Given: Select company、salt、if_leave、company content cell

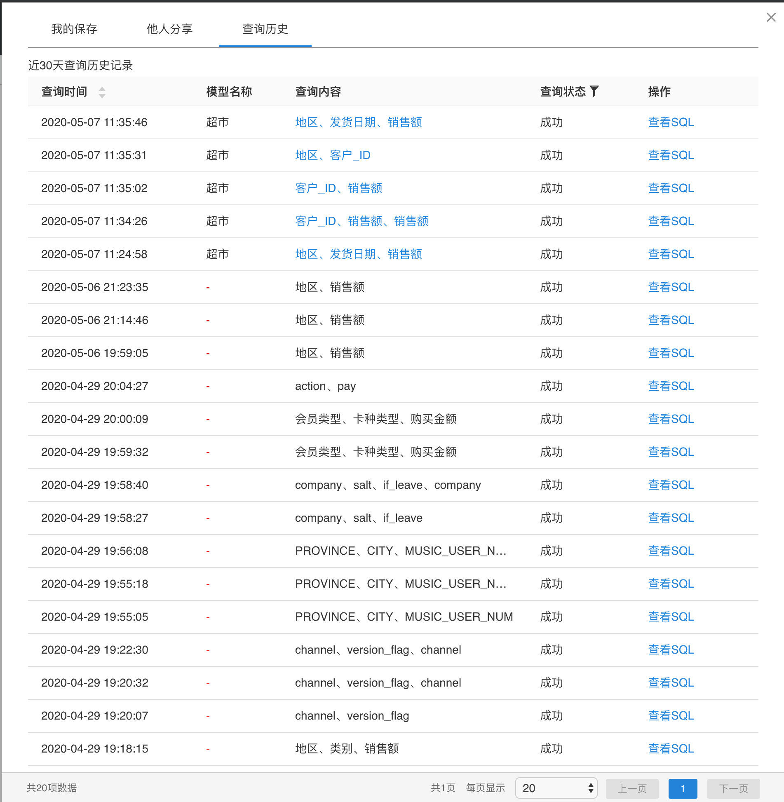Looking at the screenshot, I should 388,485.
